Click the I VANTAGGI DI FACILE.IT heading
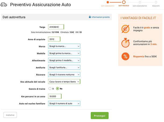 click(138, 18)
